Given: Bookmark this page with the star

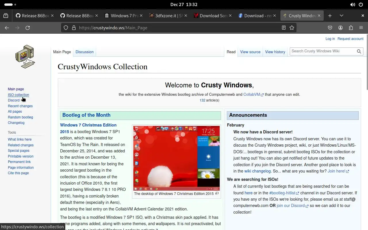Looking at the screenshot, I should (292, 28).
